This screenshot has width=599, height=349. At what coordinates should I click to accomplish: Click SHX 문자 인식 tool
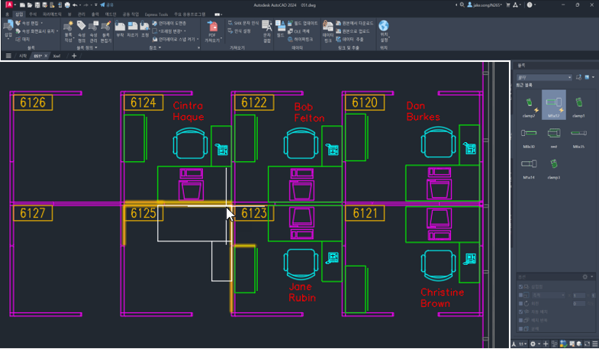(x=243, y=24)
